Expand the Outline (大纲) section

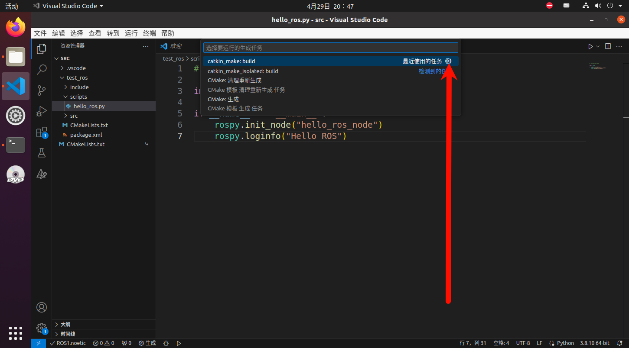104,324
